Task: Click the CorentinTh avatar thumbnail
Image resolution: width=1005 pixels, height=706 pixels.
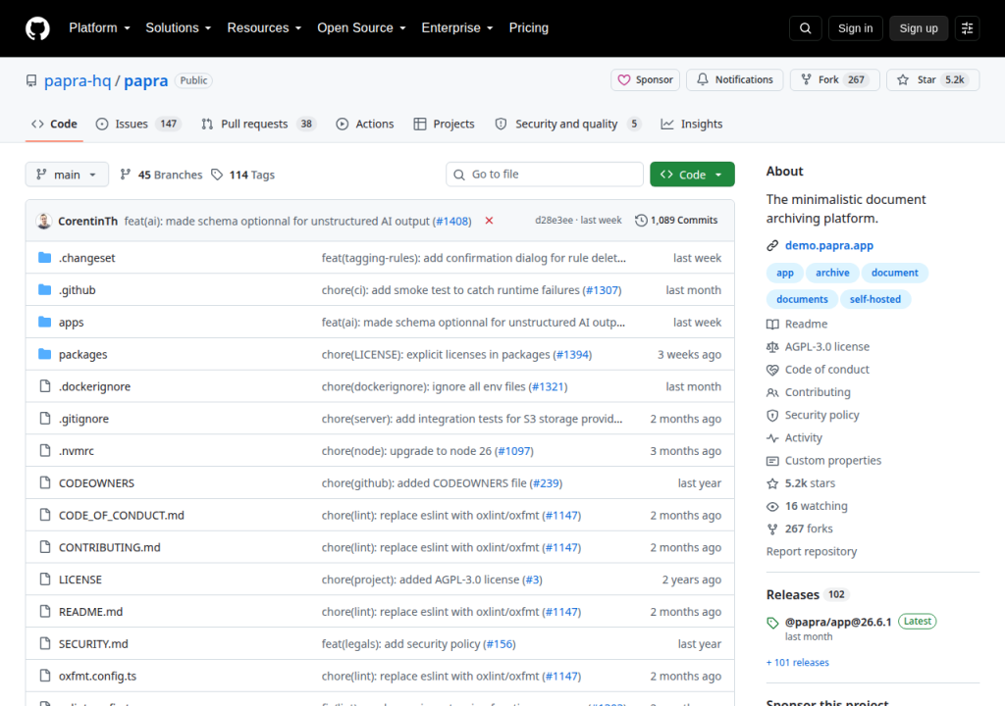Action: [43, 221]
